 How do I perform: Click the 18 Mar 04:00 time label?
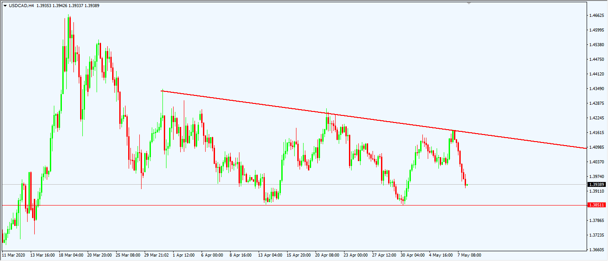click(x=71, y=255)
